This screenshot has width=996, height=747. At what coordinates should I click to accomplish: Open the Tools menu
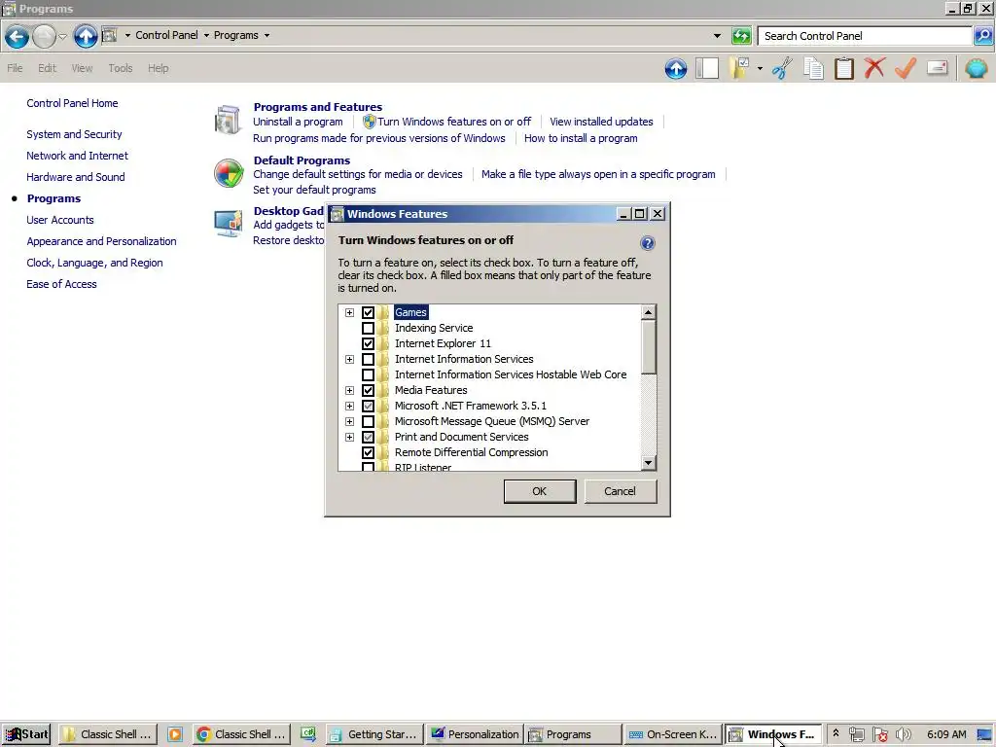coord(120,68)
